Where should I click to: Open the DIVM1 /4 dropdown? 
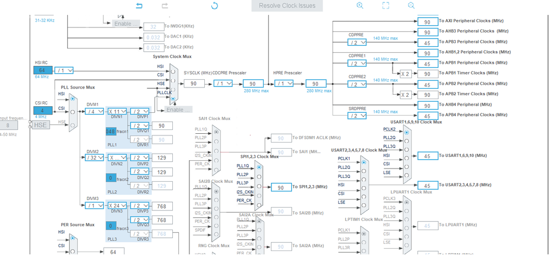(x=94, y=111)
